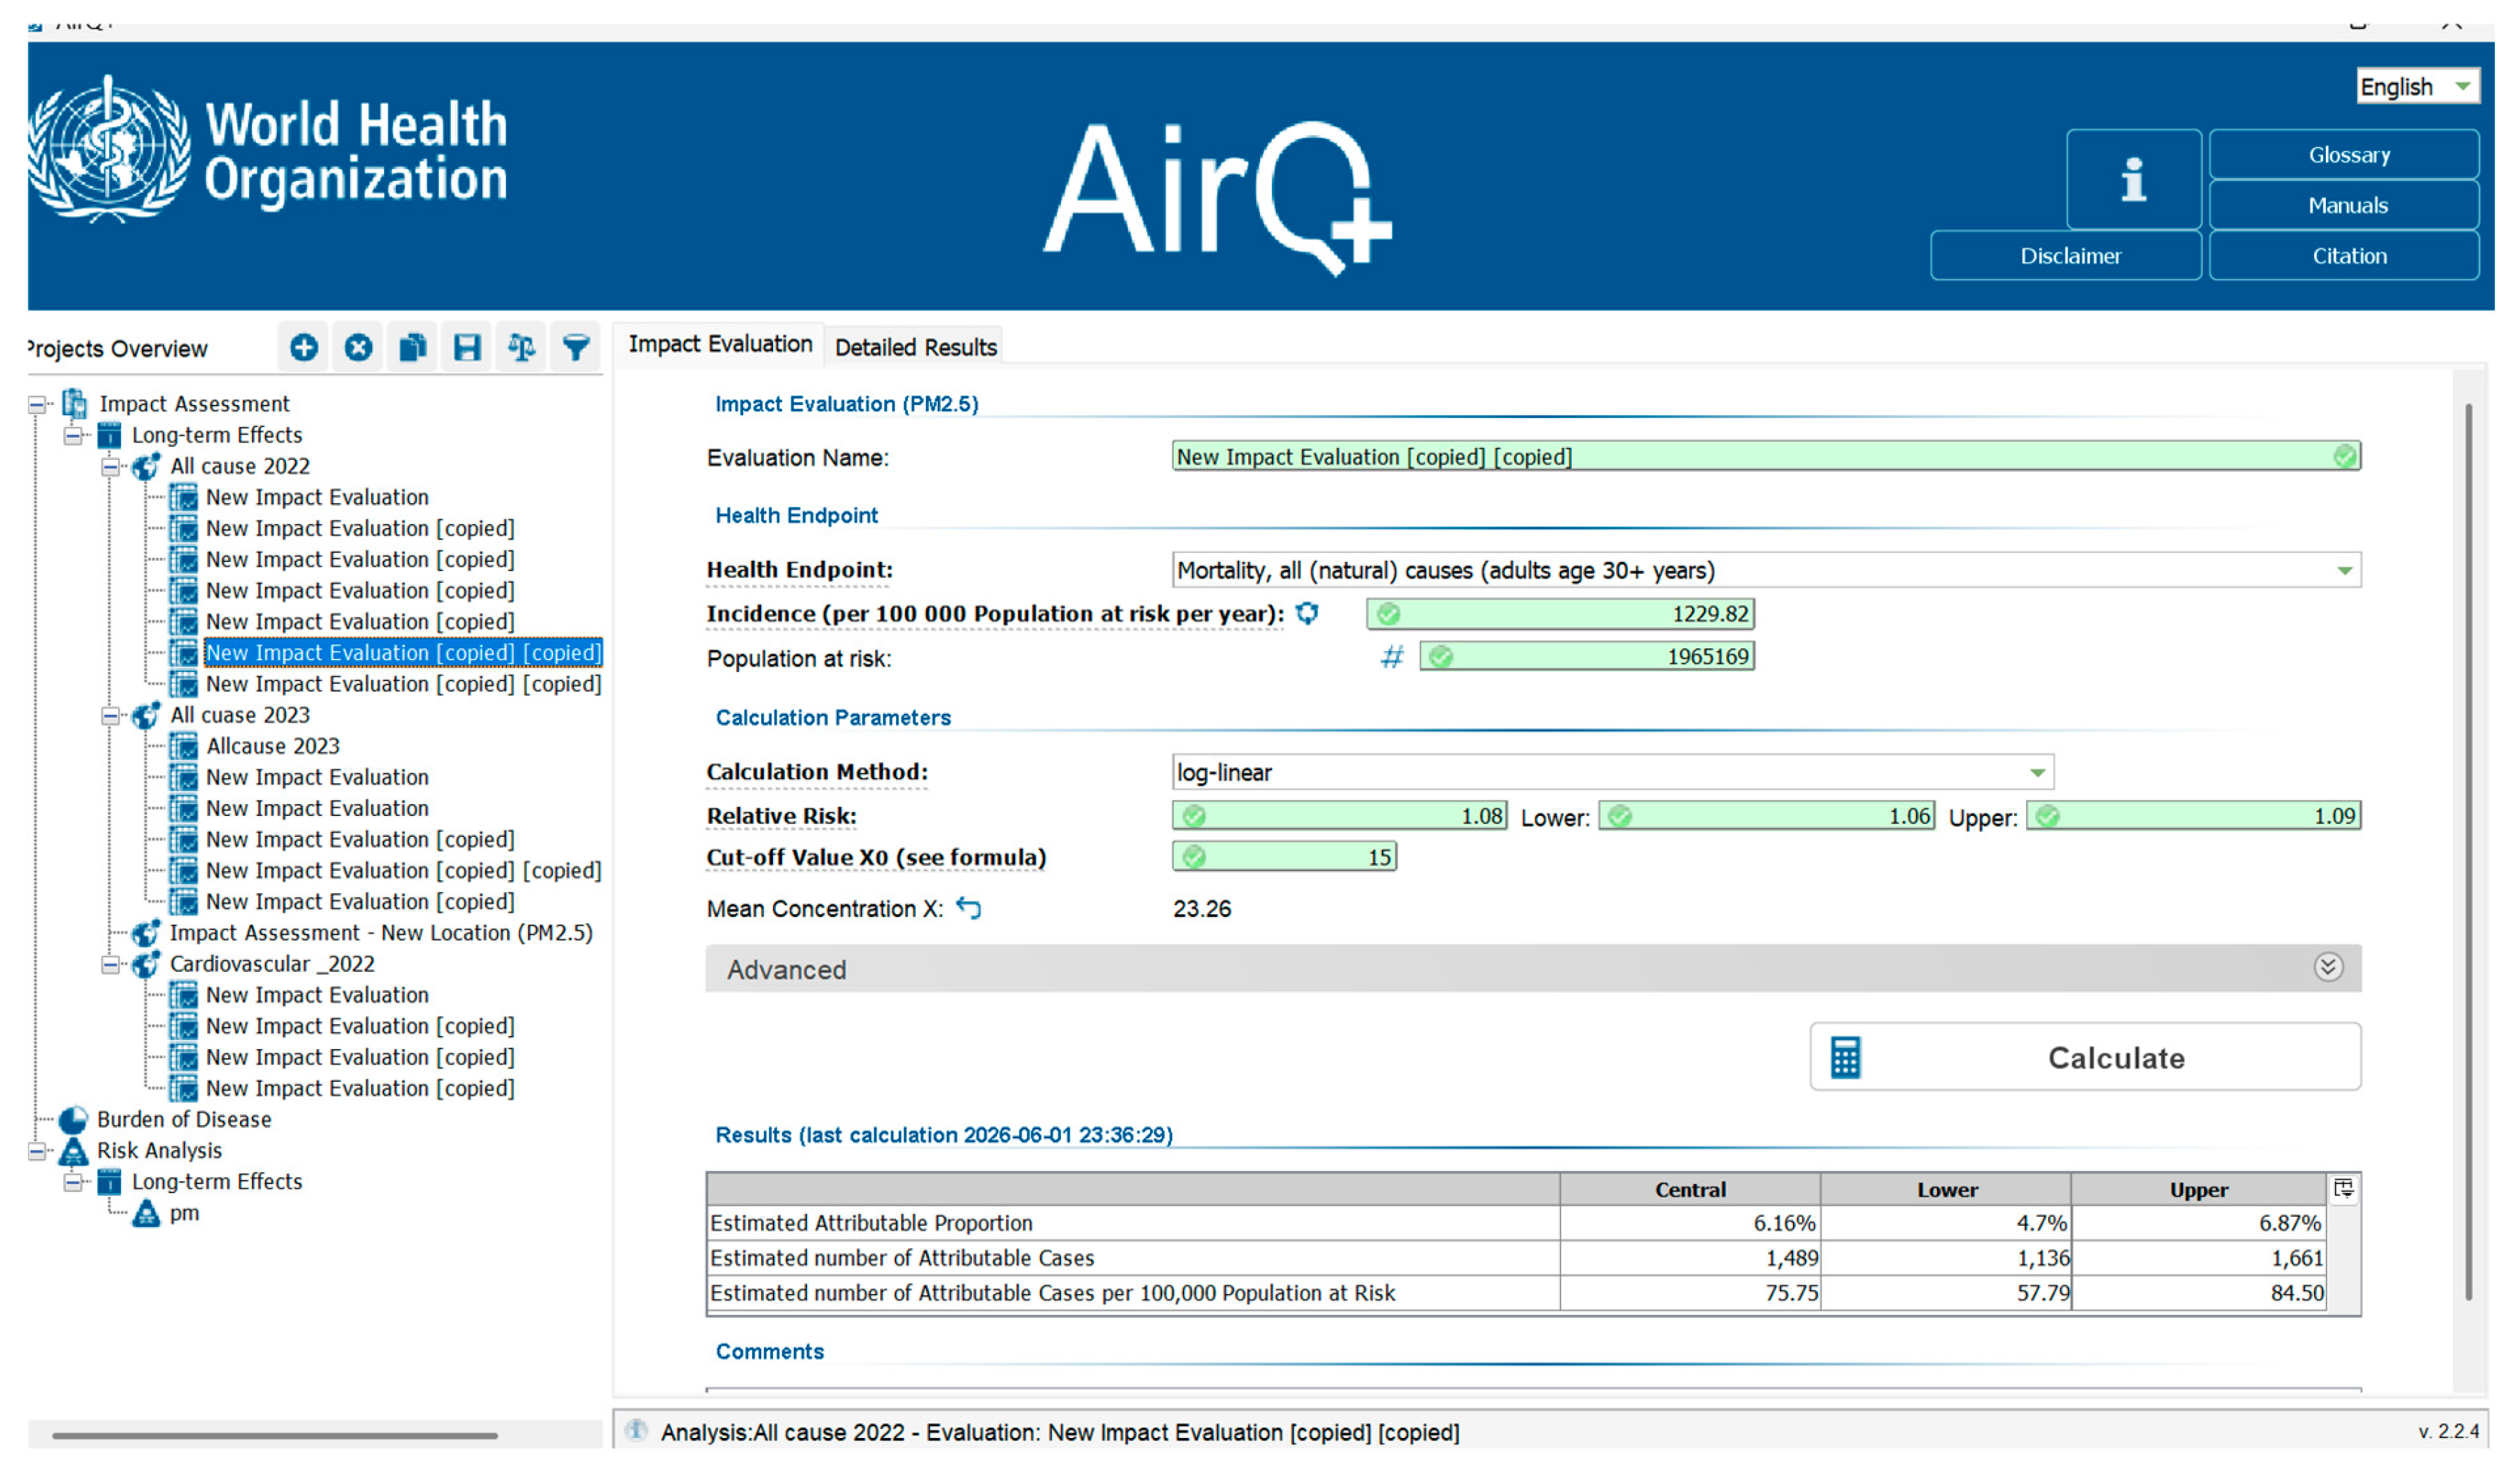Click the population at risk hash icon

pyautogui.click(x=1392, y=658)
